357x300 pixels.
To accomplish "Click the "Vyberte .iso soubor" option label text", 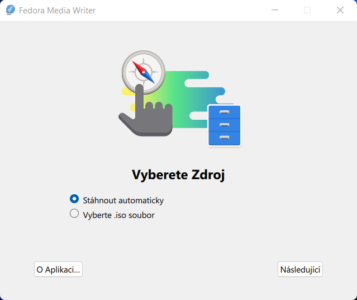I will click(118, 214).
